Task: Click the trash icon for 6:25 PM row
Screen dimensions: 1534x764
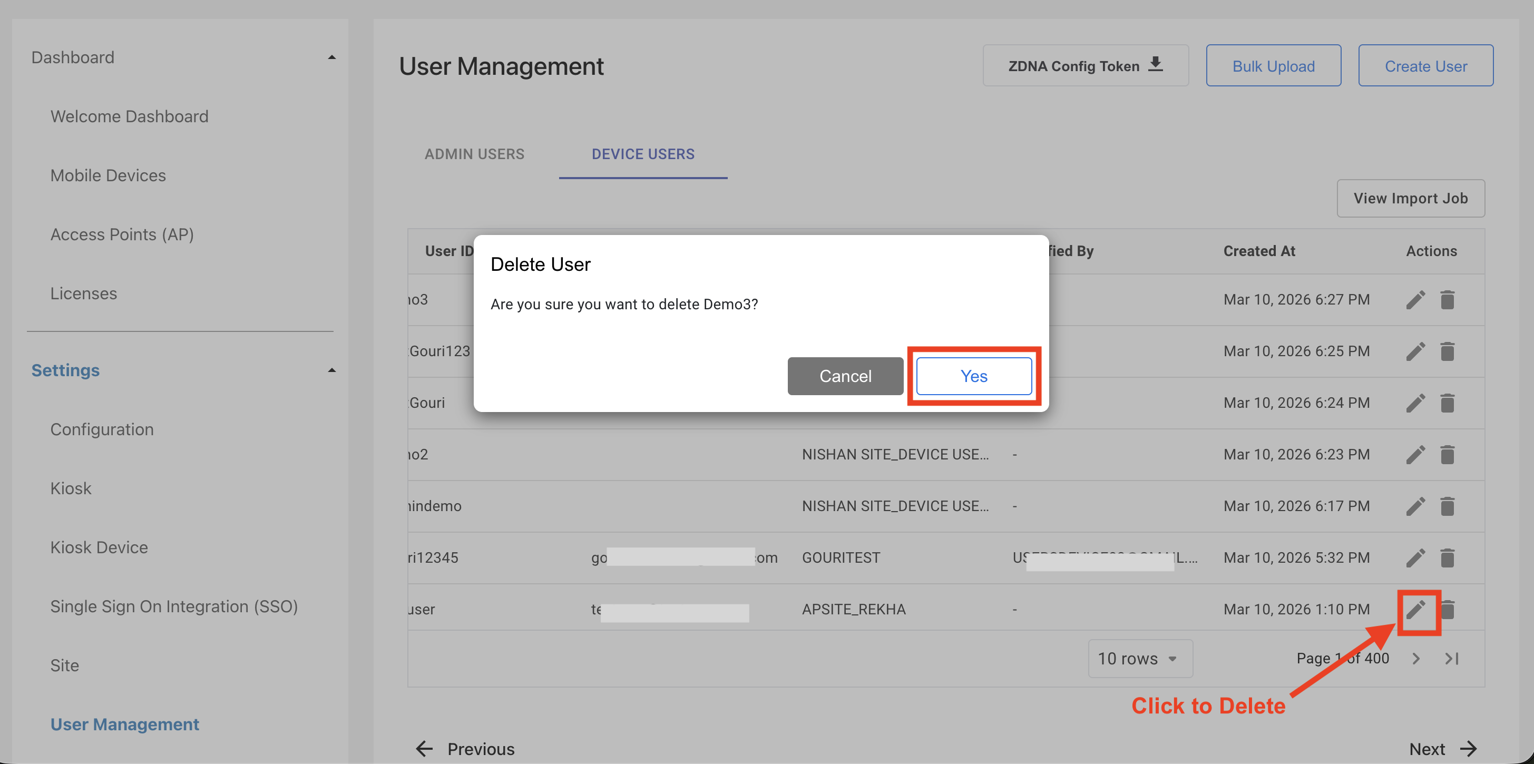Action: (1447, 351)
